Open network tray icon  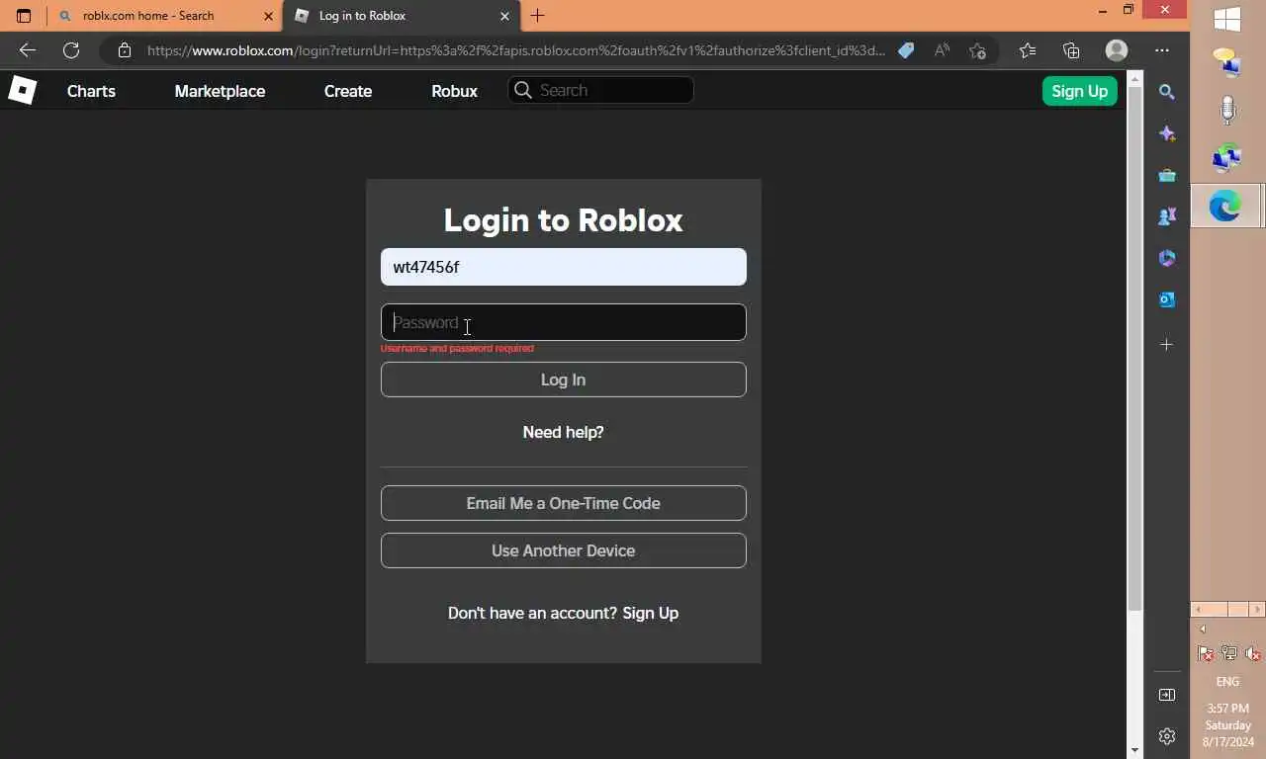(x=1229, y=653)
